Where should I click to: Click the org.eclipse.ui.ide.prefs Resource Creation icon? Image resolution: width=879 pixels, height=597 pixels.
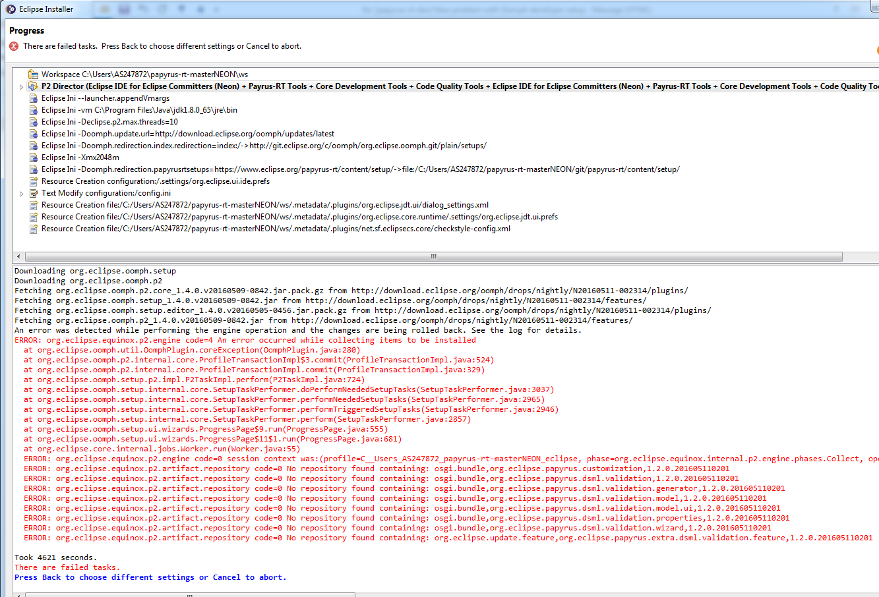[34, 181]
